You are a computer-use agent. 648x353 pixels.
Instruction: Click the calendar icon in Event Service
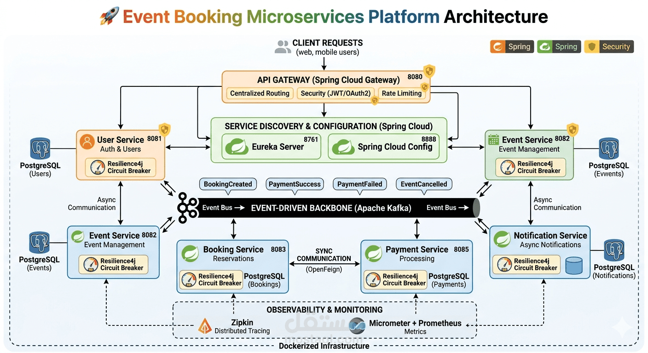493,140
